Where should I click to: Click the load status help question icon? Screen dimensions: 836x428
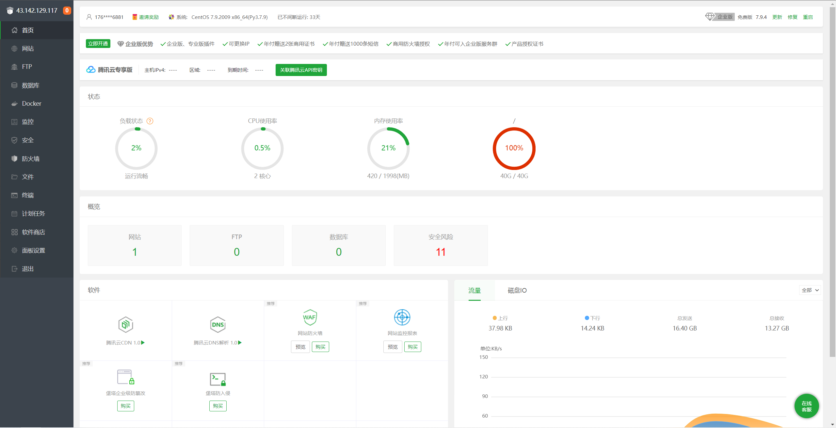tap(150, 121)
